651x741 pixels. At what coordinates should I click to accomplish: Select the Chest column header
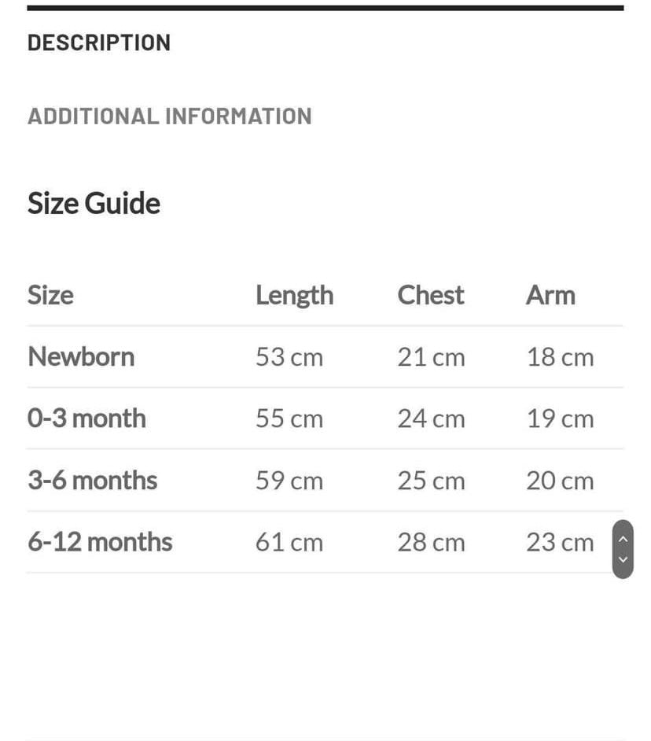point(430,295)
